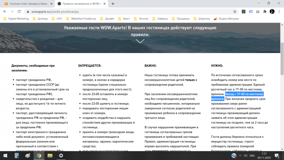284x160 pixels.
Task: Click the address bar URL
Action: click(55, 11)
